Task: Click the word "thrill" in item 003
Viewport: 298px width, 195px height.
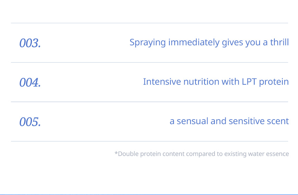Action: [280, 42]
